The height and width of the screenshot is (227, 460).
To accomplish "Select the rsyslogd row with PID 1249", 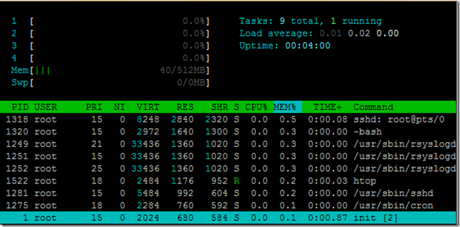I will coord(228,144).
